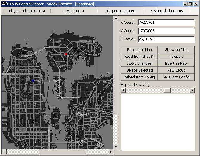Image resolution: width=200 pixels, height=156 pixels.
Task: Click the map's vertical scrollbar thumb
Action: click(x=116, y=68)
